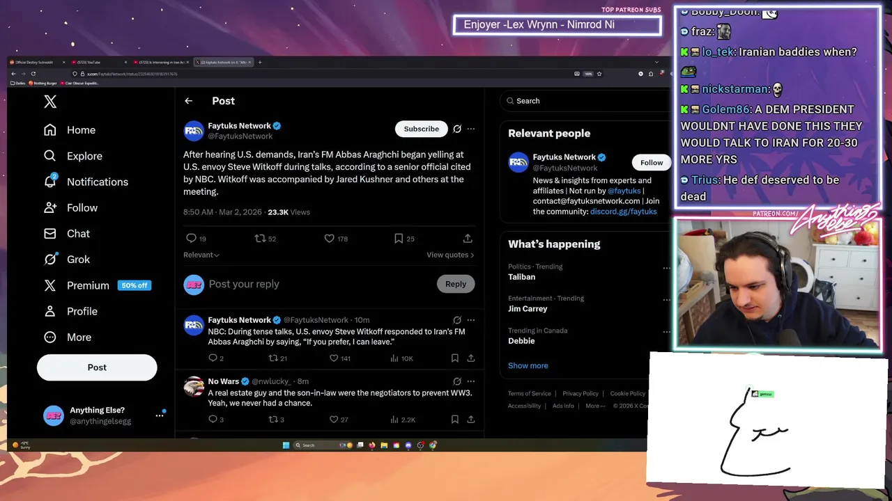Open Chat in the X sidebar
The height and width of the screenshot is (501, 892).
(x=67, y=233)
